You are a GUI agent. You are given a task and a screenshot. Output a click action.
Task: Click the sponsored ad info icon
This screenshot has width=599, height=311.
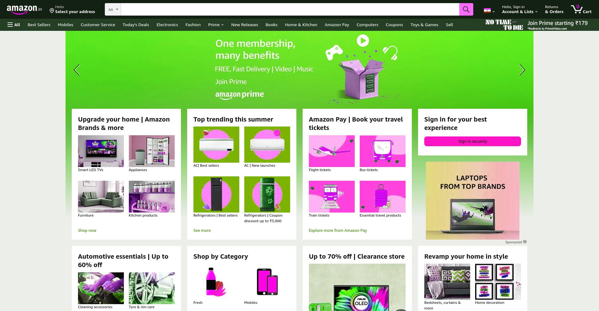[x=525, y=242]
